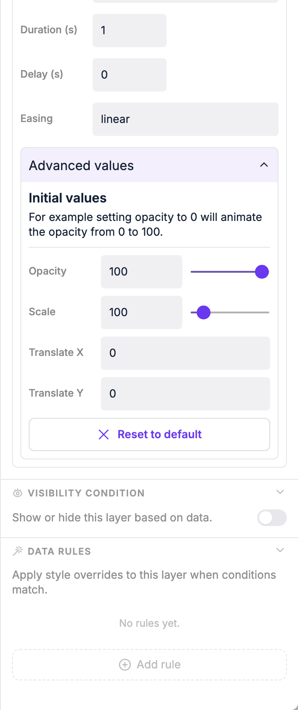Select the Translate X input field
The height and width of the screenshot is (710, 298).
coord(185,353)
